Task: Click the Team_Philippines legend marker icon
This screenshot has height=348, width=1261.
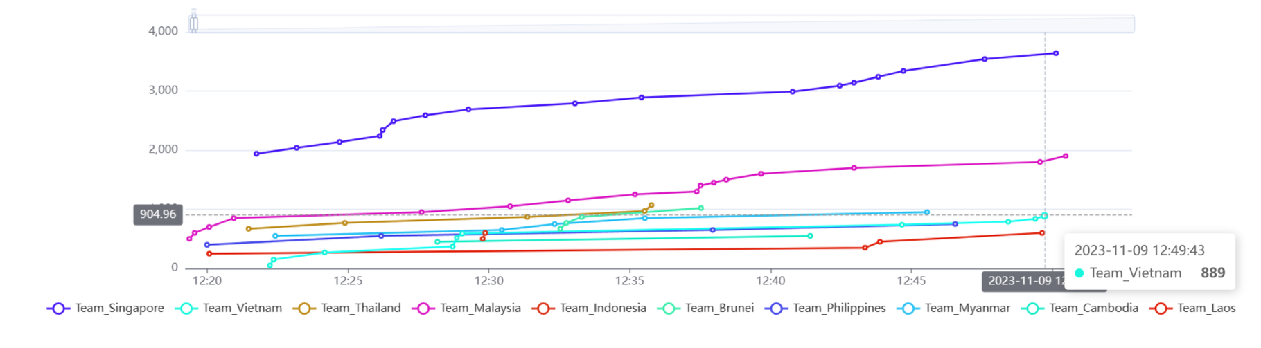Action: click(776, 309)
